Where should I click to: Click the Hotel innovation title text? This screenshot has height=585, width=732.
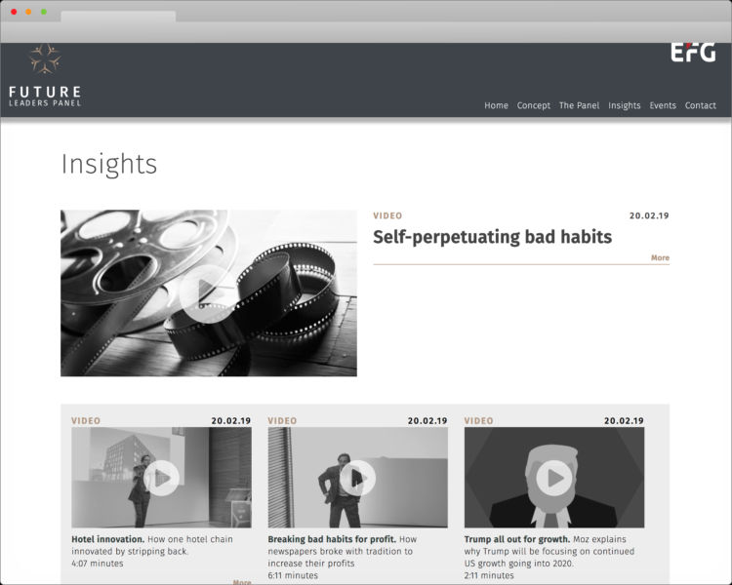tap(107, 539)
